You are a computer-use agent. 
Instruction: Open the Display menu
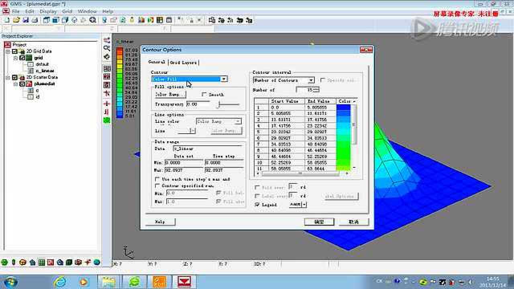48,11
